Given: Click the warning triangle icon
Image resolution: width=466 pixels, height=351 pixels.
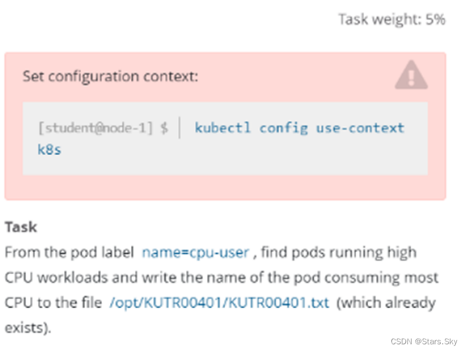Looking at the screenshot, I should 411,76.
